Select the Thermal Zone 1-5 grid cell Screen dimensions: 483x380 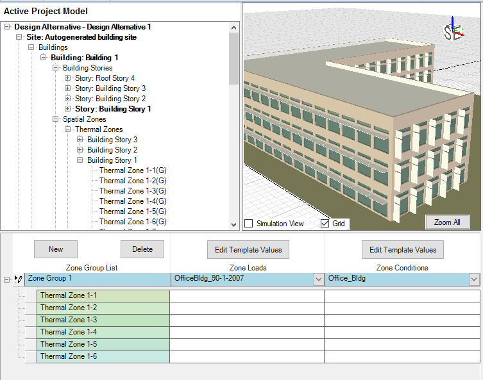[x=103, y=344]
